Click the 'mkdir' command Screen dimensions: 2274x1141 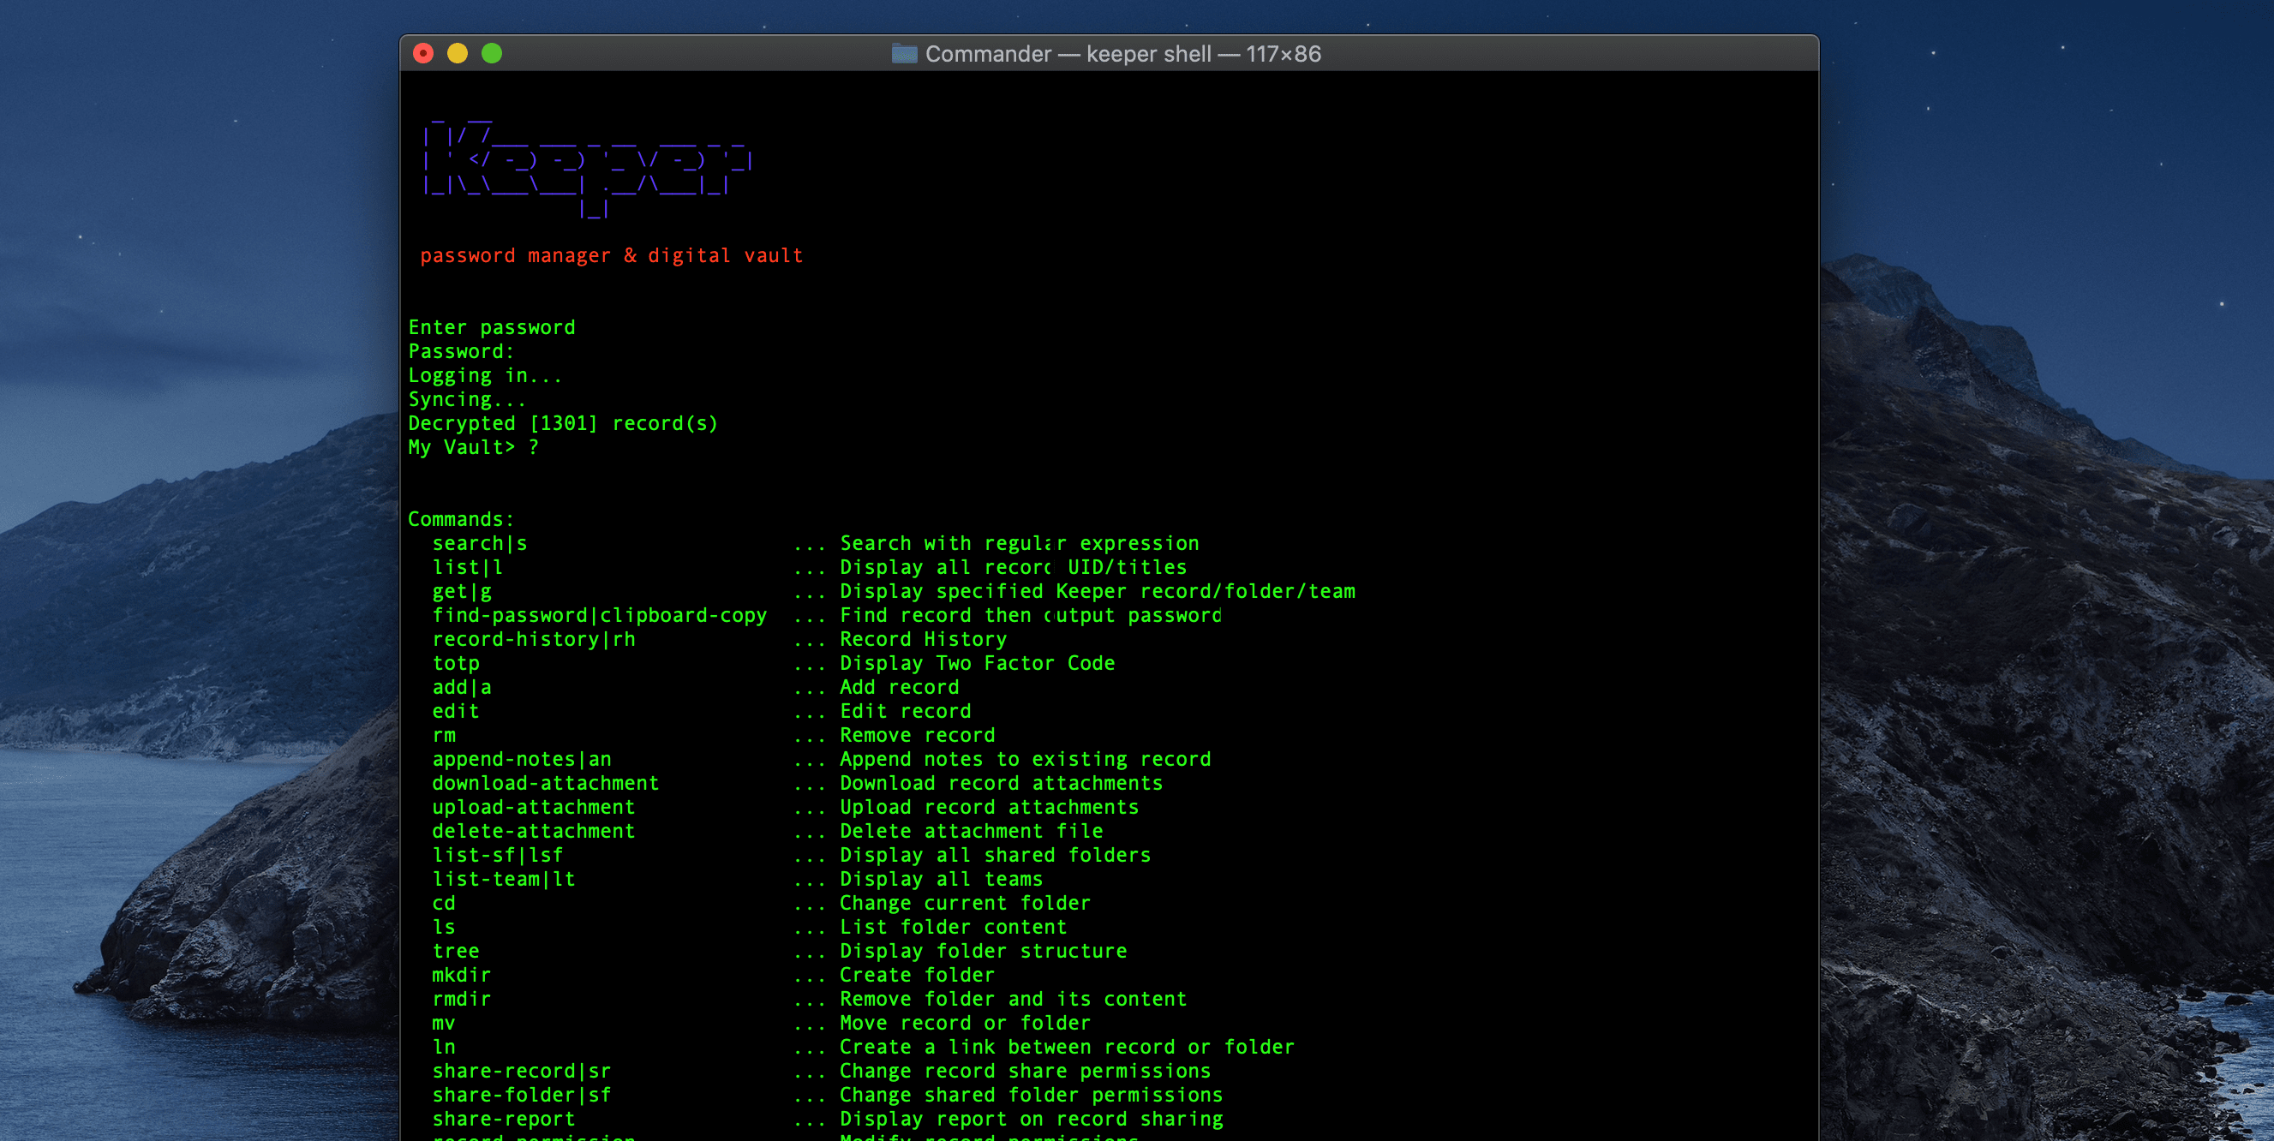462,975
